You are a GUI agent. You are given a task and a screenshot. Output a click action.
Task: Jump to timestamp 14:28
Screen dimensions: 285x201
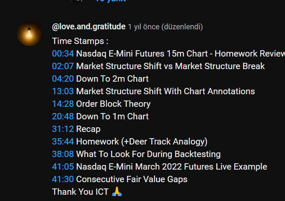click(63, 104)
